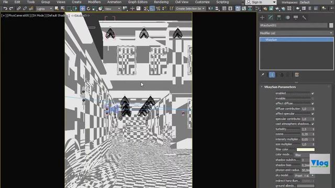Image resolution: width=335 pixels, height=188 pixels.
Task: Toggle Show End Result icon
Action: [x=272, y=75]
